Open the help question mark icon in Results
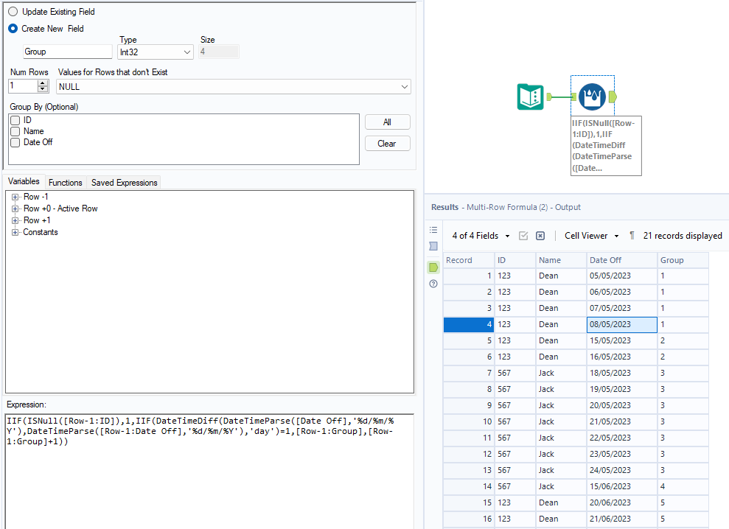Viewport: 729px width, 529px height. 433,284
